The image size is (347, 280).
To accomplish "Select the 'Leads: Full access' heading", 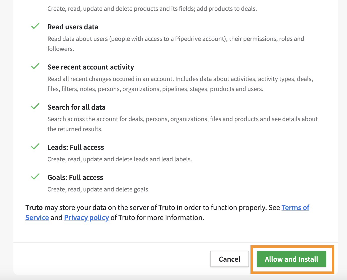I will (76, 147).
